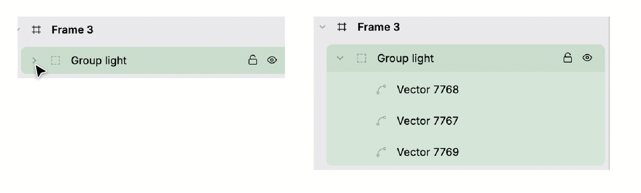Hide the expanded Group light layer
The width and height of the screenshot is (641, 193).
click(x=587, y=58)
